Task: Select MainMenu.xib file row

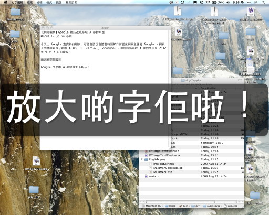Action: click(192, 172)
